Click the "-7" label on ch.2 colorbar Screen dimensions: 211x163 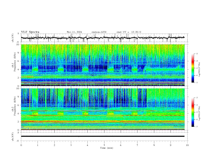[196, 127]
